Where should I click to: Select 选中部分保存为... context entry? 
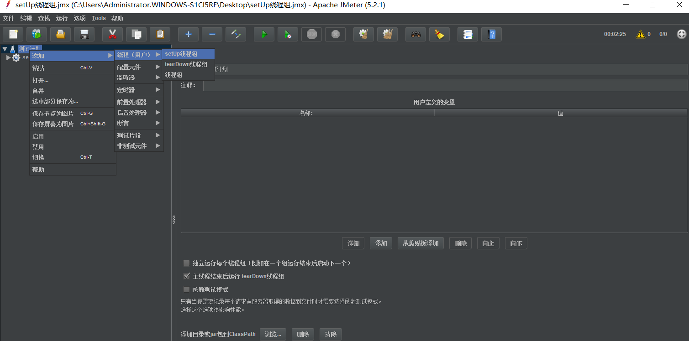(73, 101)
